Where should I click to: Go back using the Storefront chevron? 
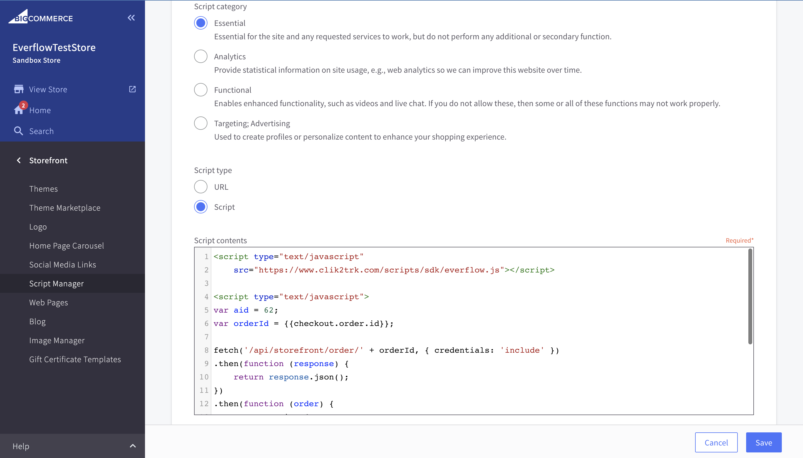(x=19, y=160)
